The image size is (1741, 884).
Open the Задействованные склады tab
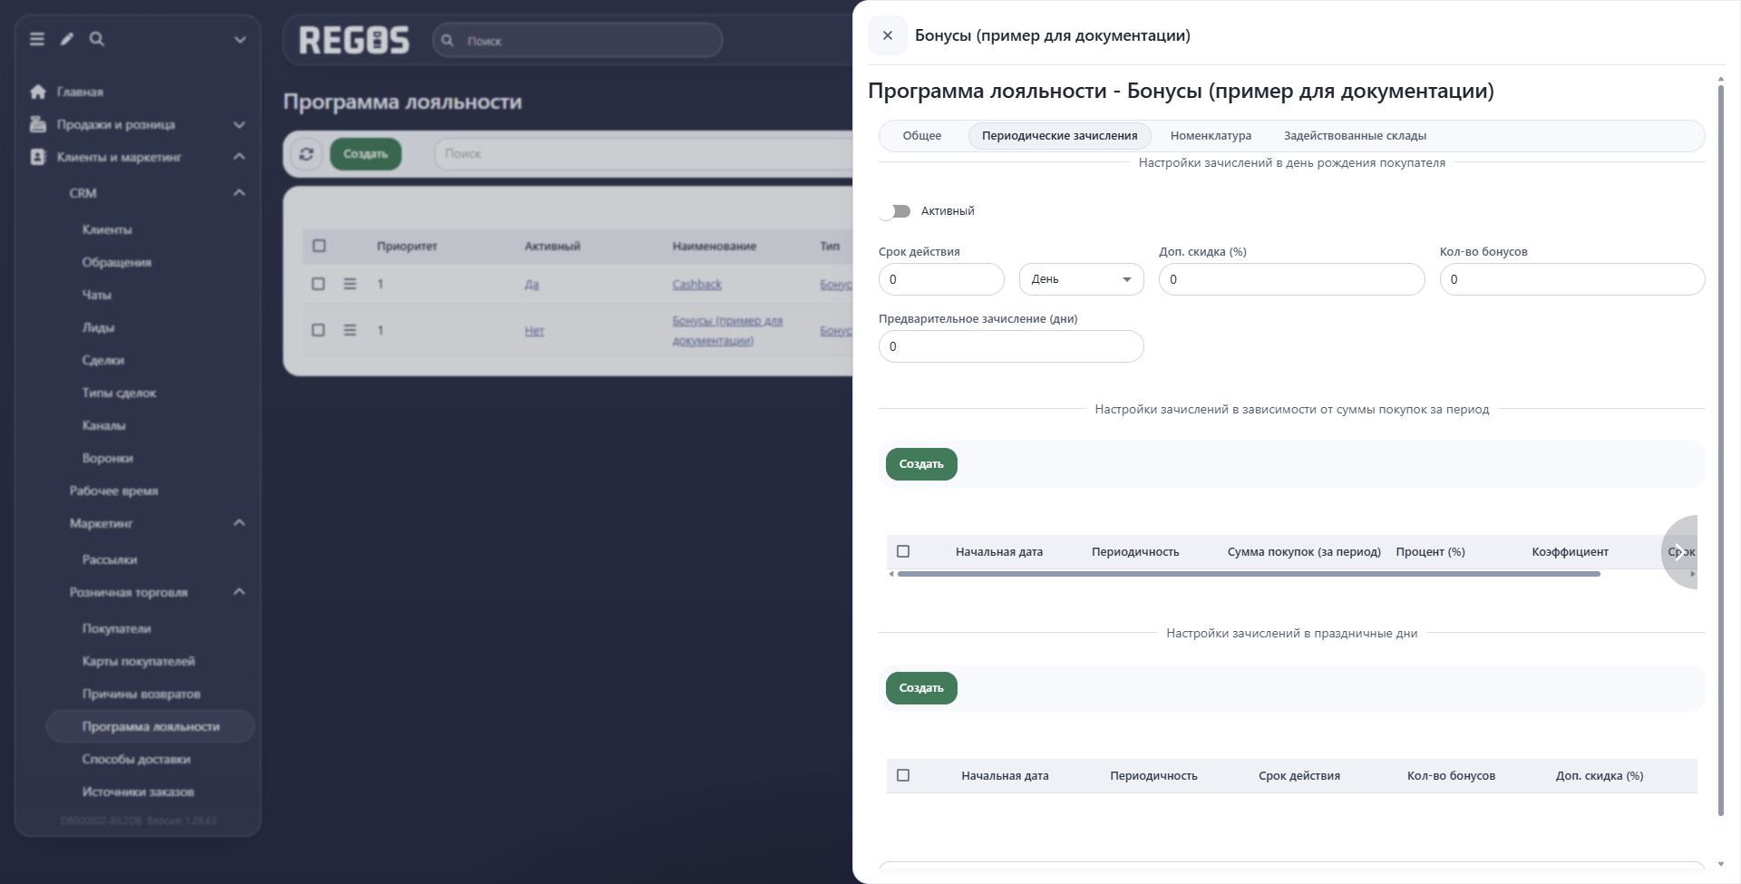pyautogui.click(x=1355, y=136)
